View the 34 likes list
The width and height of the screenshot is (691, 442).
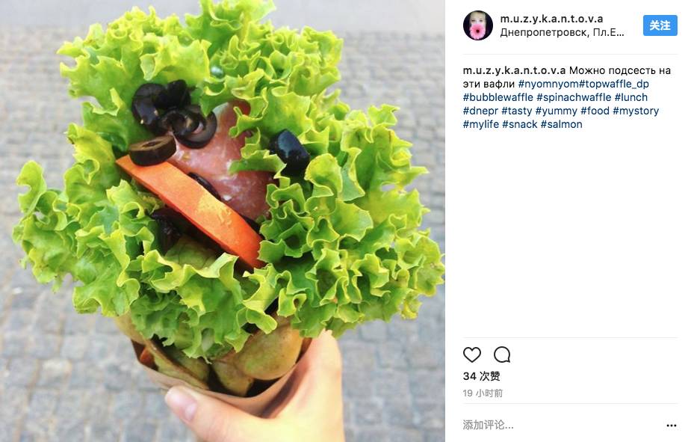tap(481, 376)
